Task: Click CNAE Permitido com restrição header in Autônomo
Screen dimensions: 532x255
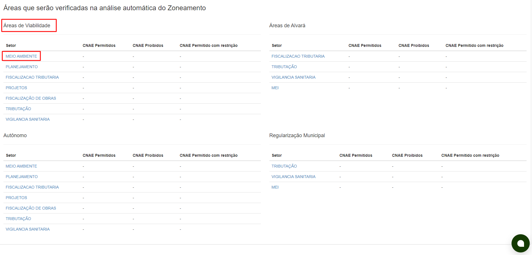Action: tap(209, 155)
